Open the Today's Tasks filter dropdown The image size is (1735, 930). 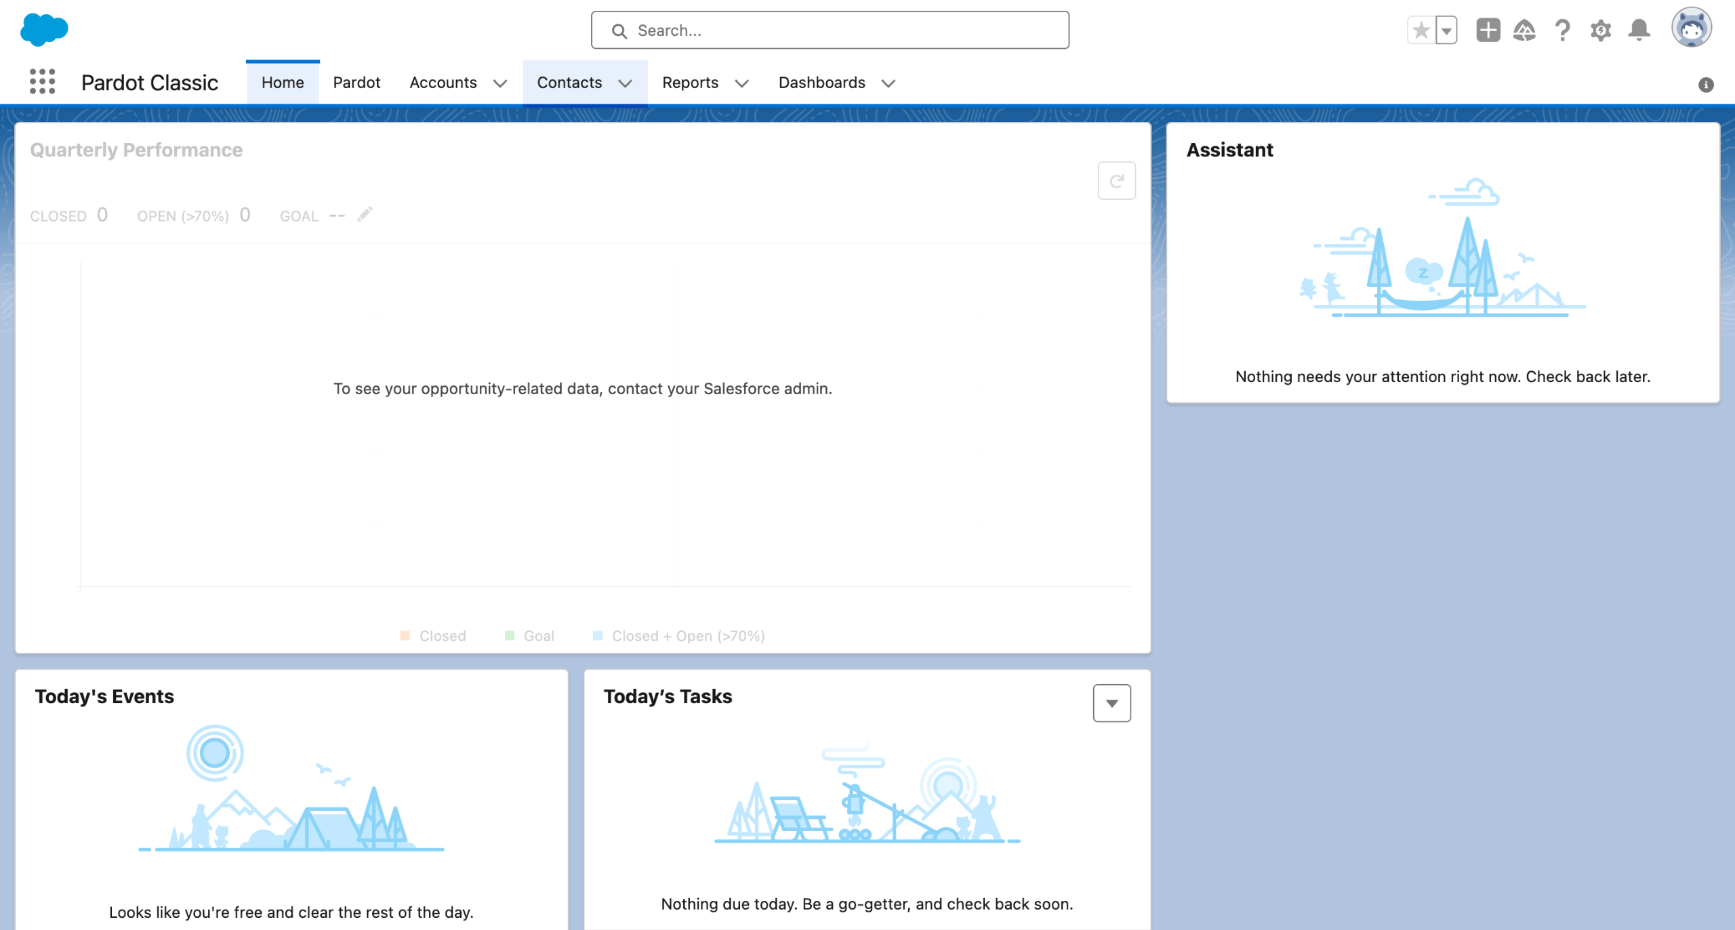click(x=1111, y=703)
